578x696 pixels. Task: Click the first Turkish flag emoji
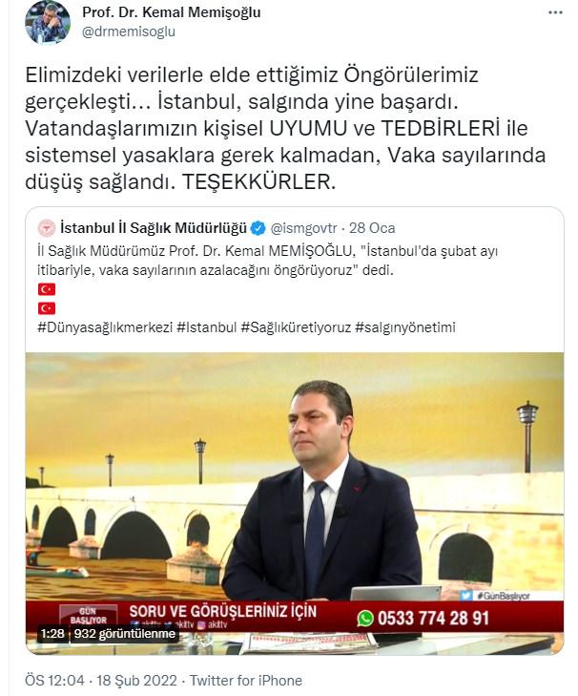[x=47, y=289]
